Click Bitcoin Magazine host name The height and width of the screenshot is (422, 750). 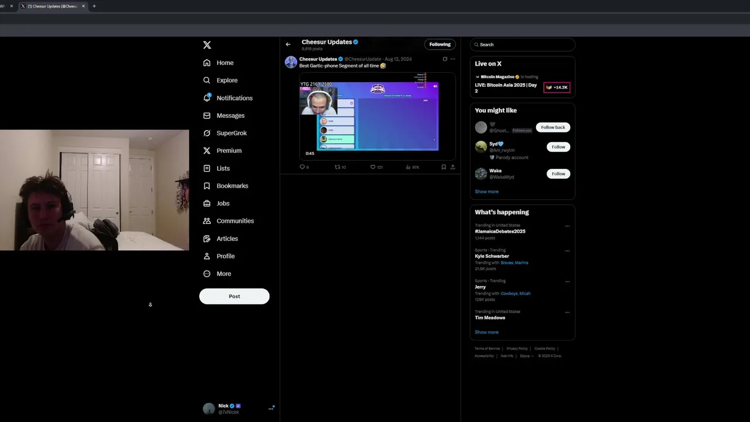497,77
